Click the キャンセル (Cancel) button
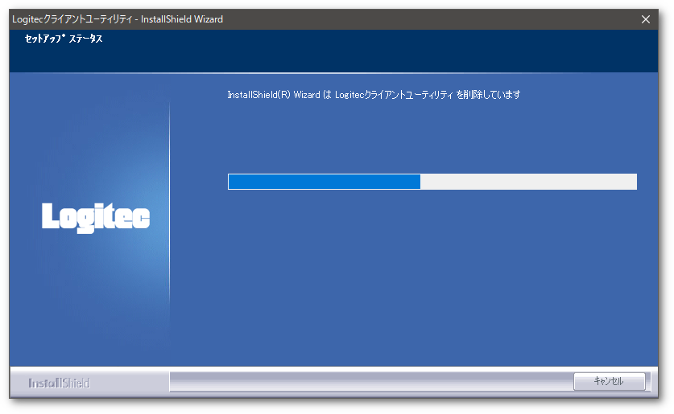The width and height of the screenshot is (674, 414). (x=609, y=381)
